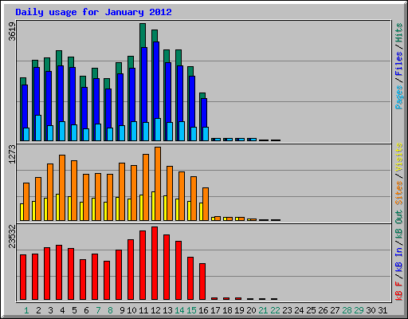
Task: Select day label '24' on the x-axis
Action: click(299, 310)
